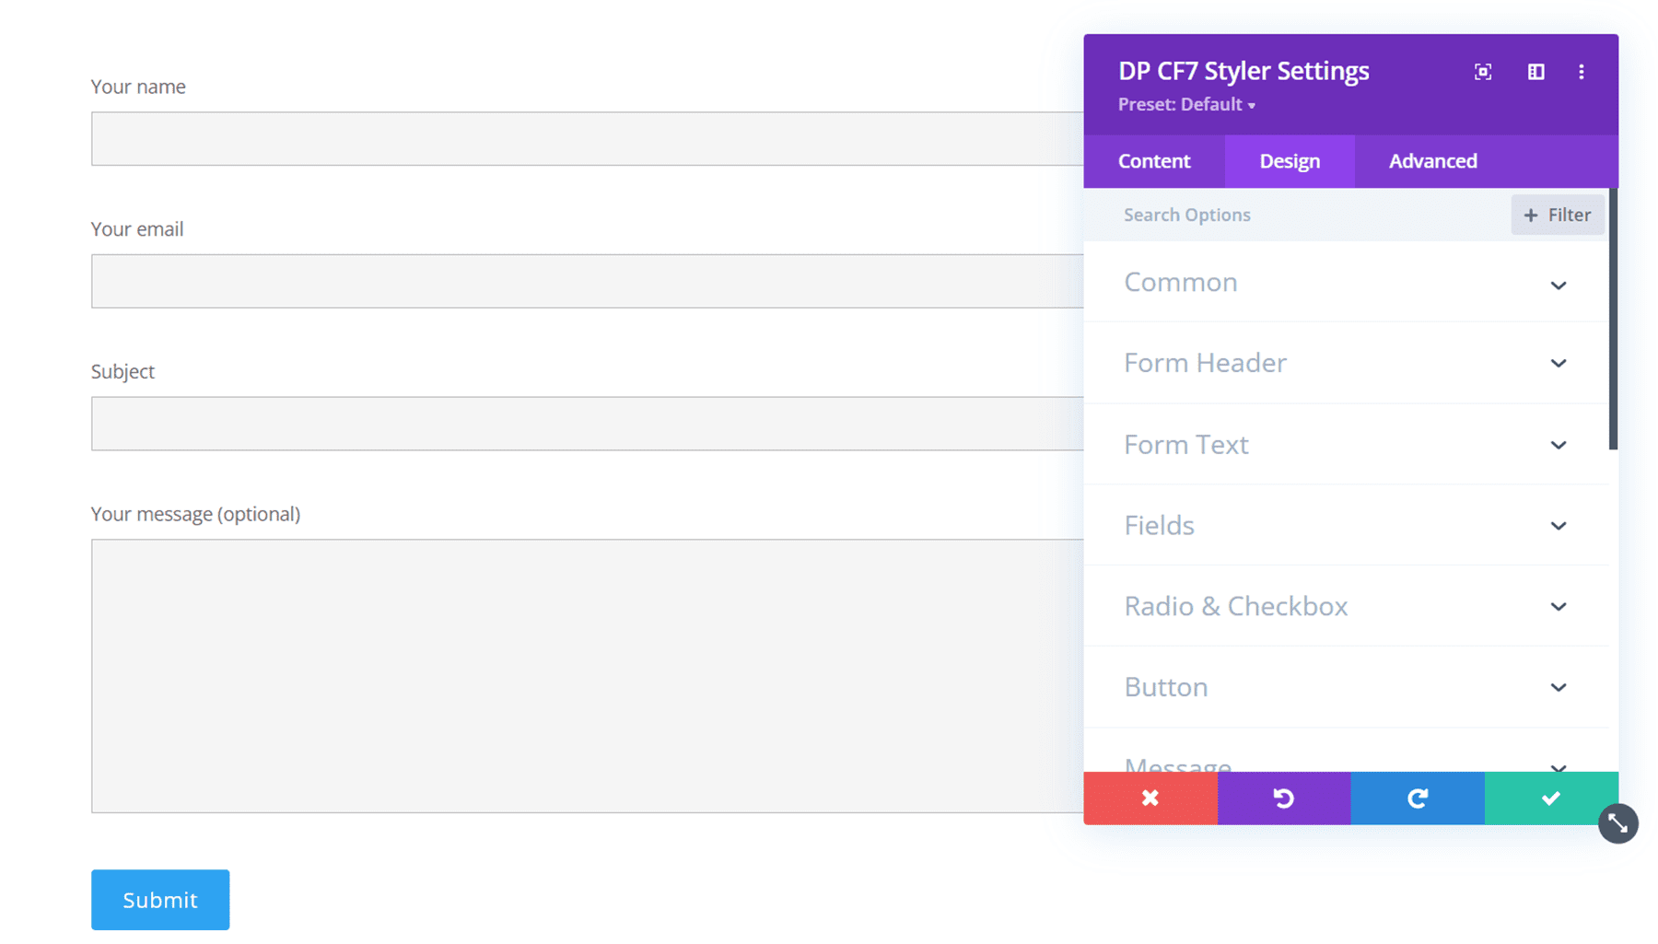This screenshot has height=944, width=1658.
Task: Open the three-dot options menu
Action: coord(1582,72)
